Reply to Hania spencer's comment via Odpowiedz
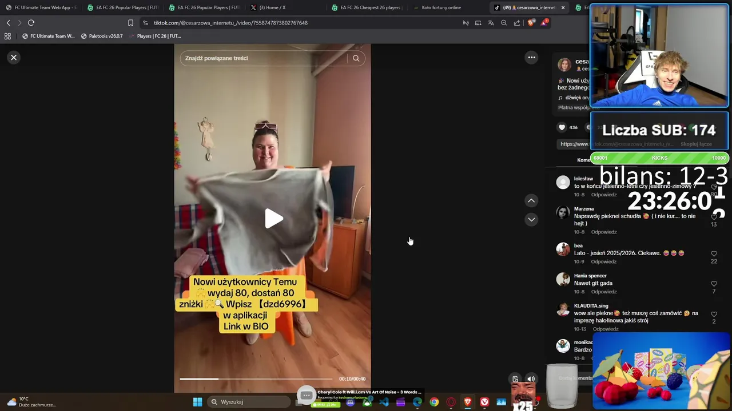Viewport: 732px width, 411px height. tap(604, 292)
